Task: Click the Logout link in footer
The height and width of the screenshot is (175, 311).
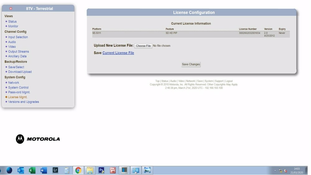Action: click(x=229, y=81)
